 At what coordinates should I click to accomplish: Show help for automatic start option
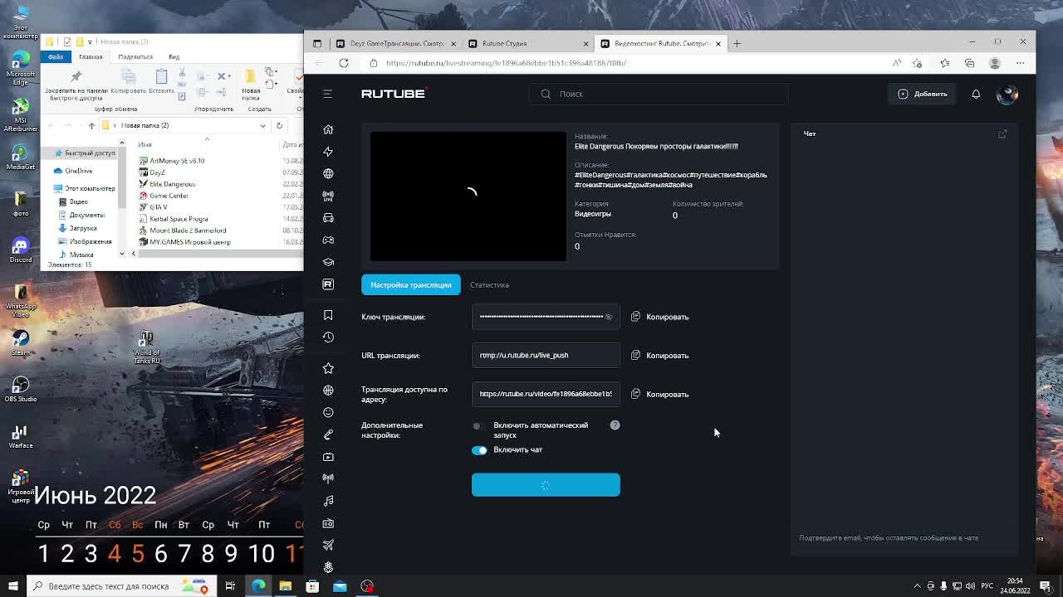coord(615,425)
